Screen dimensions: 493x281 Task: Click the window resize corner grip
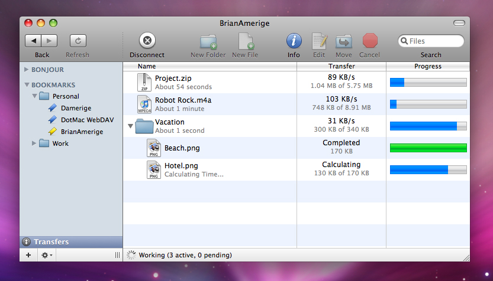tap(466, 258)
